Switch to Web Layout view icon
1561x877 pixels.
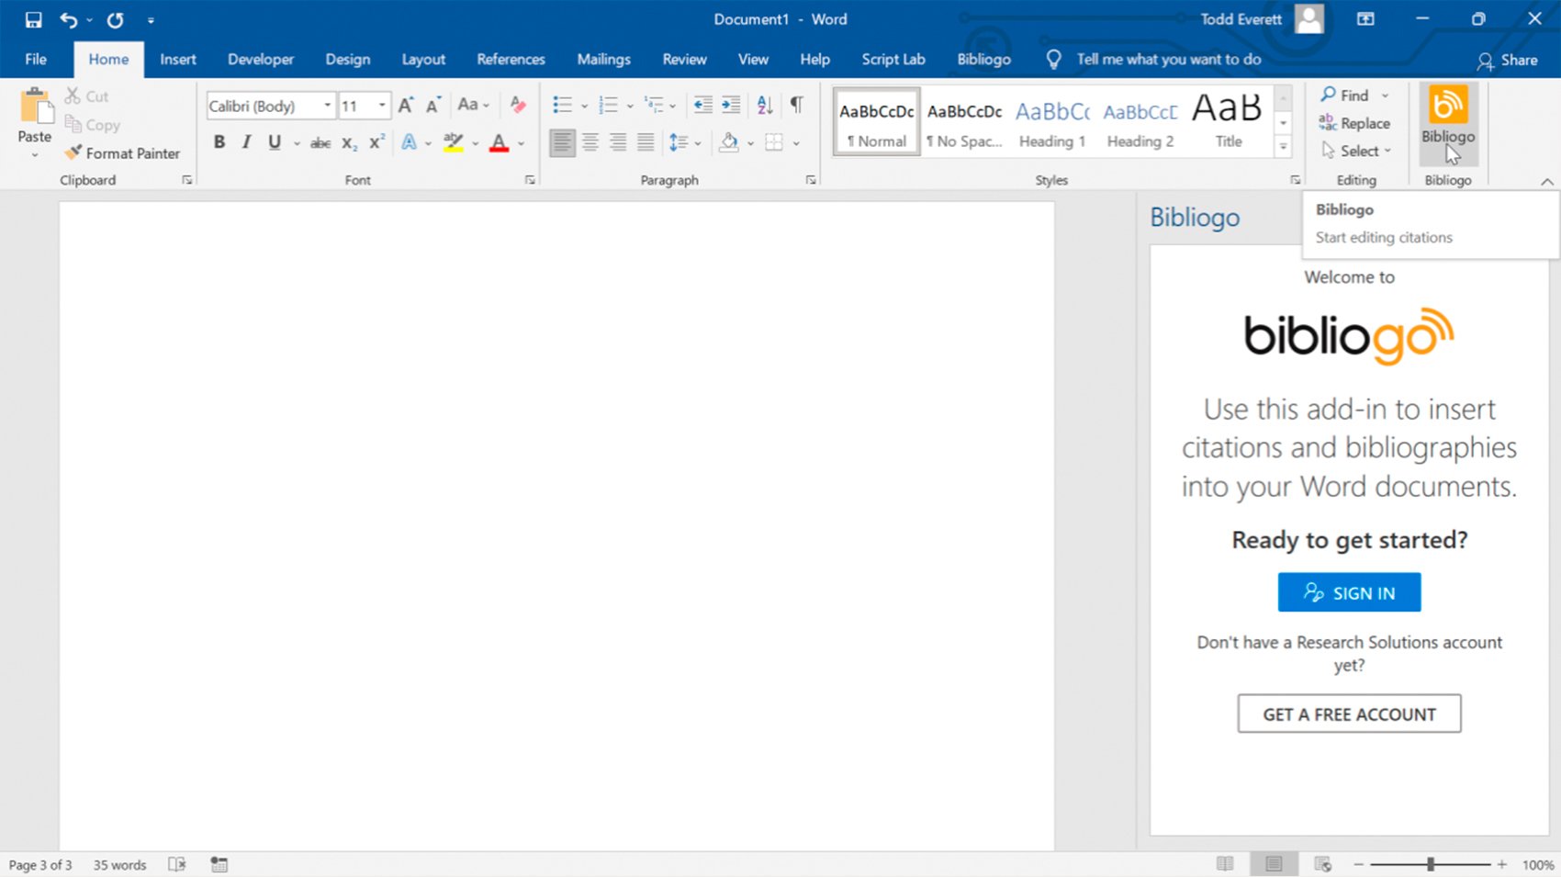(x=1323, y=864)
